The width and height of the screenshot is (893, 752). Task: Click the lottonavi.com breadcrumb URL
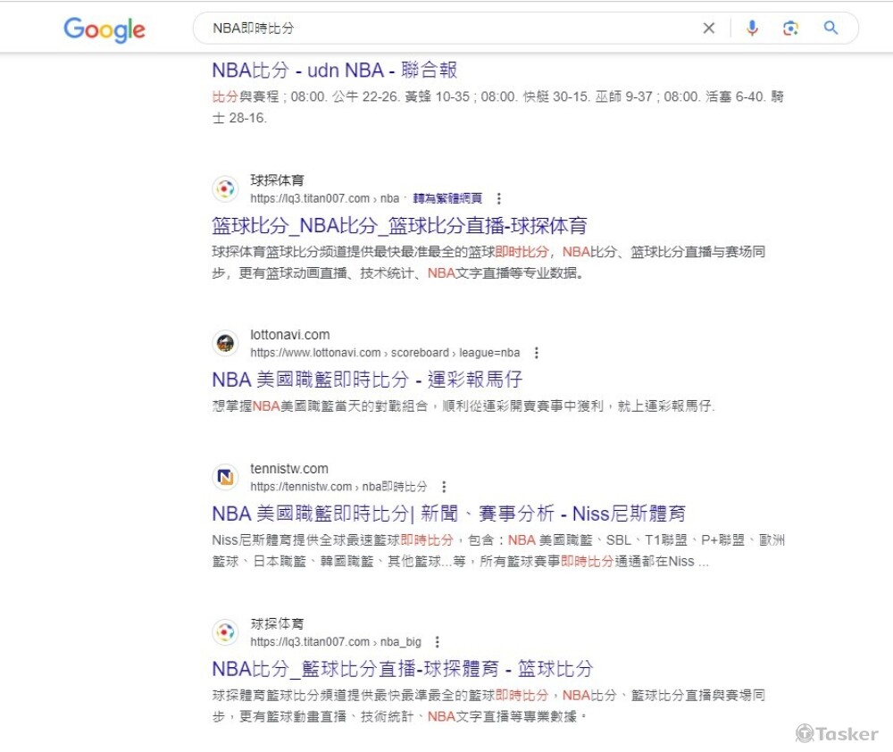click(384, 353)
